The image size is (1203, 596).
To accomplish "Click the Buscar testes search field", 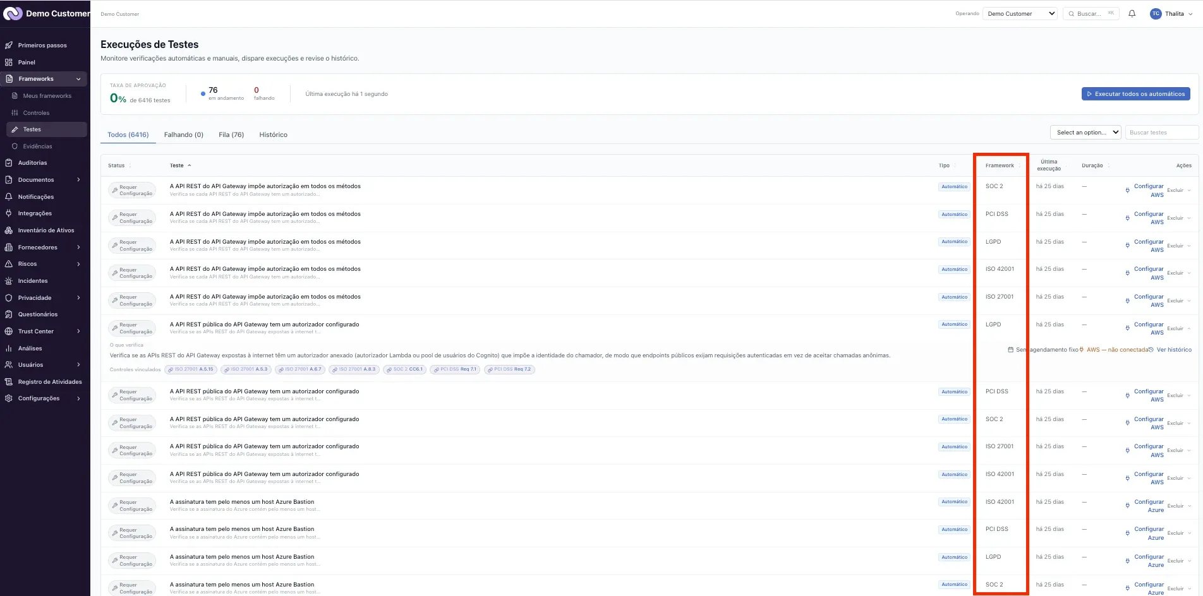I will pos(1161,133).
